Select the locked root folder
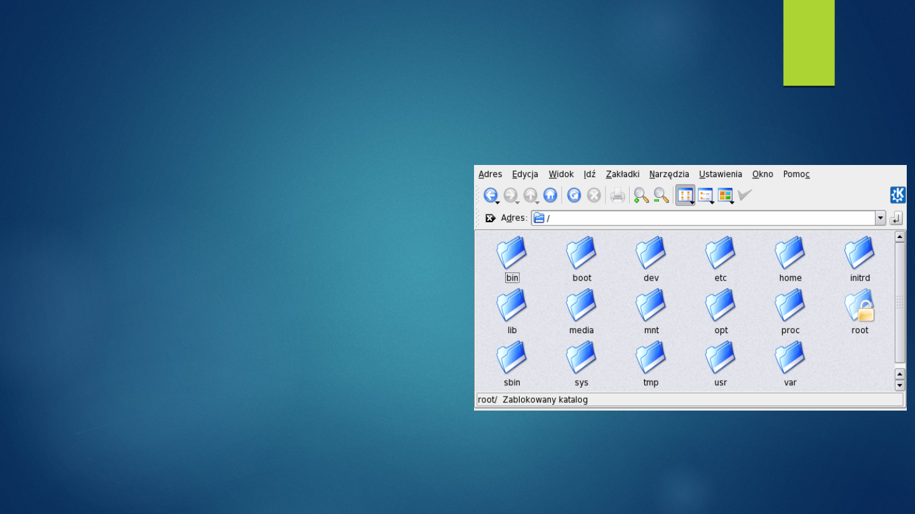The height and width of the screenshot is (514, 915). tap(860, 312)
